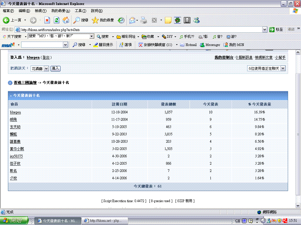Click the 精彩网址 folder button

[126, 37]
